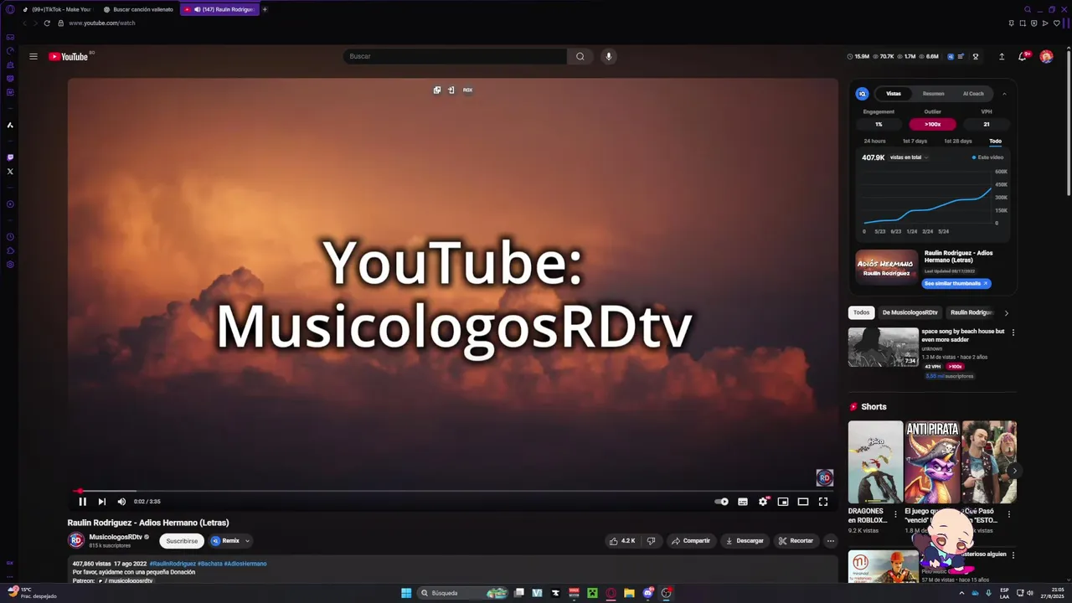Click the >100x Outlier badge
The image size is (1072, 603).
pos(932,124)
